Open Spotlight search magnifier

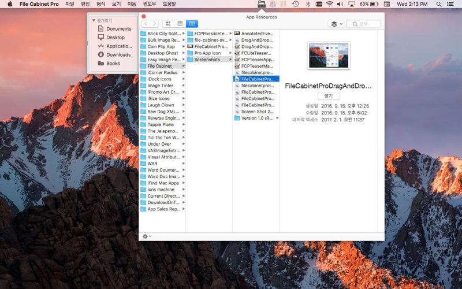pyautogui.click(x=439, y=4)
